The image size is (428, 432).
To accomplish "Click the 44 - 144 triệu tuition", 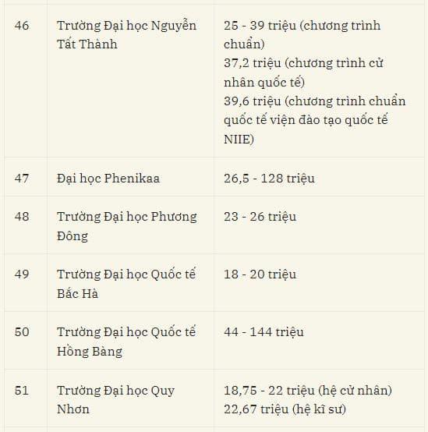I will (264, 331).
